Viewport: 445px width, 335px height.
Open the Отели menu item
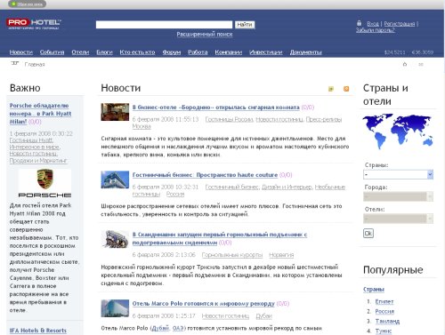(x=80, y=52)
